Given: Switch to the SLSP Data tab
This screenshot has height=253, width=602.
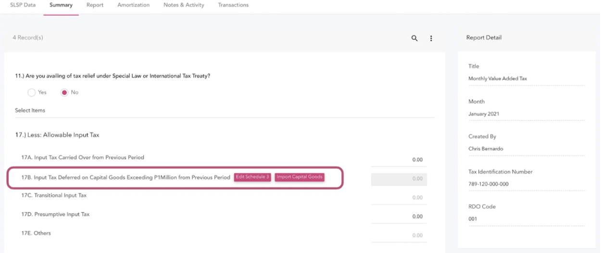Looking at the screenshot, I should tap(23, 5).
